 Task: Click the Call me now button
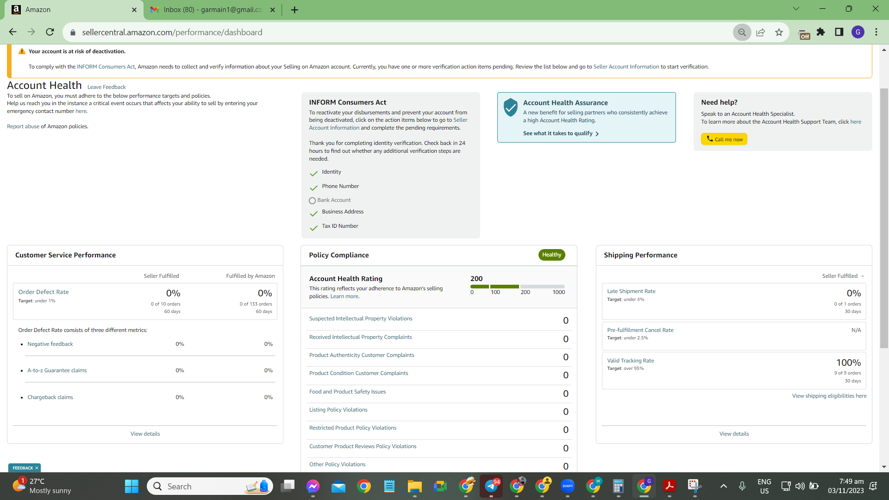coord(724,139)
